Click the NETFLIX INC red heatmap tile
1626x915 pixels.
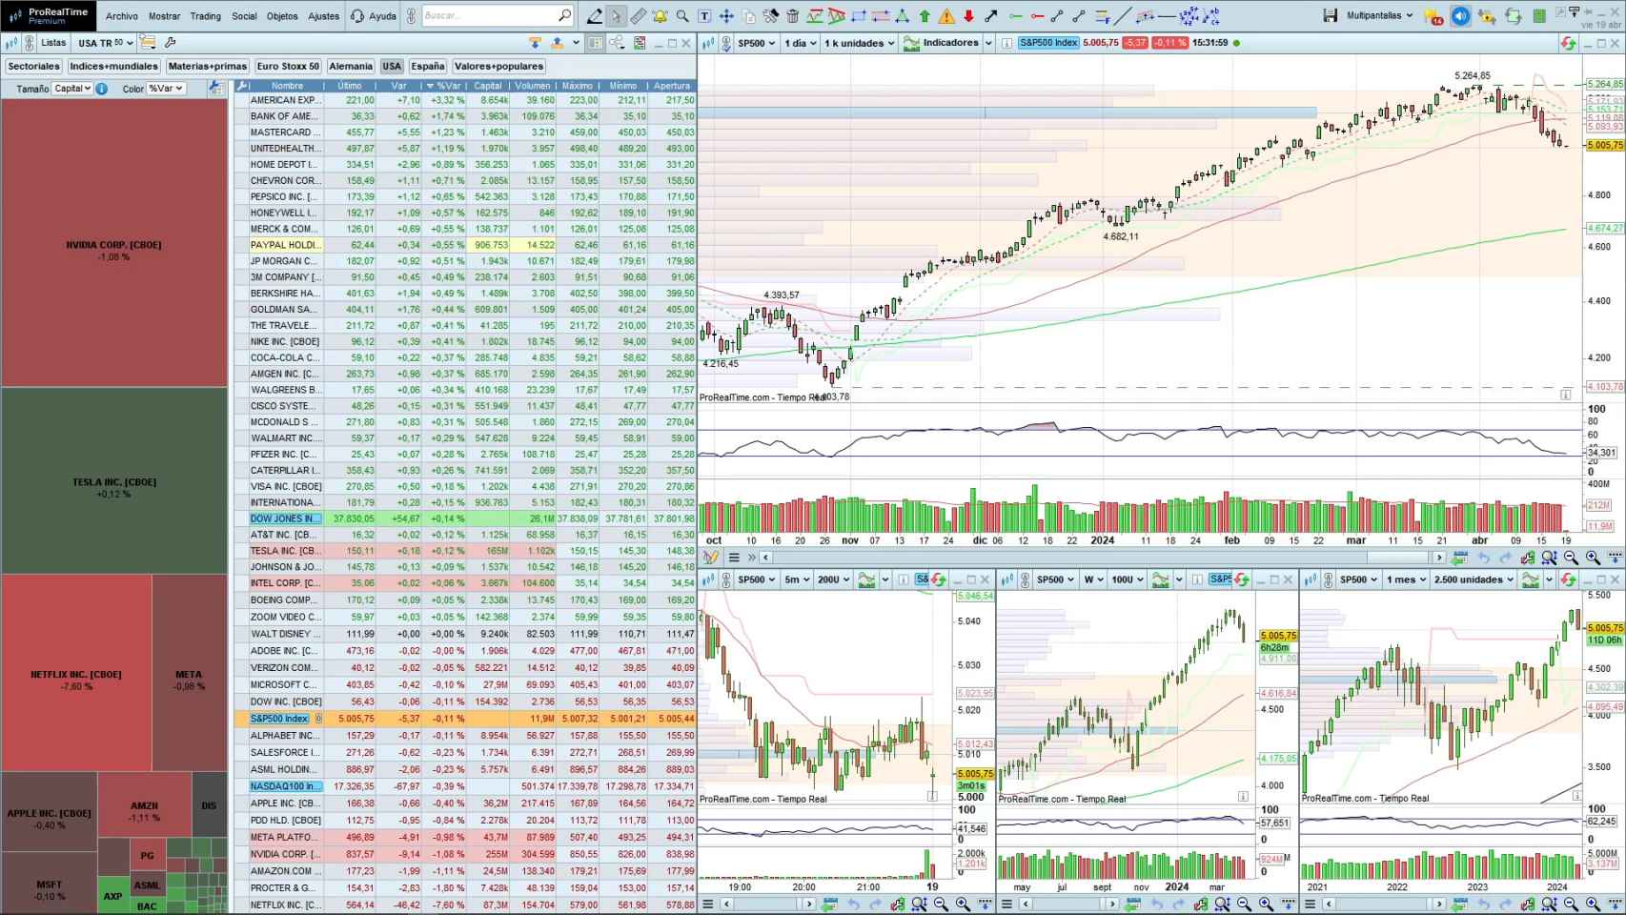pos(76,673)
